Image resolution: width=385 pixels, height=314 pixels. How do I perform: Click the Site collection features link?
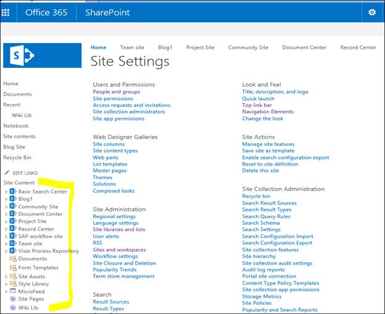tap(270, 250)
